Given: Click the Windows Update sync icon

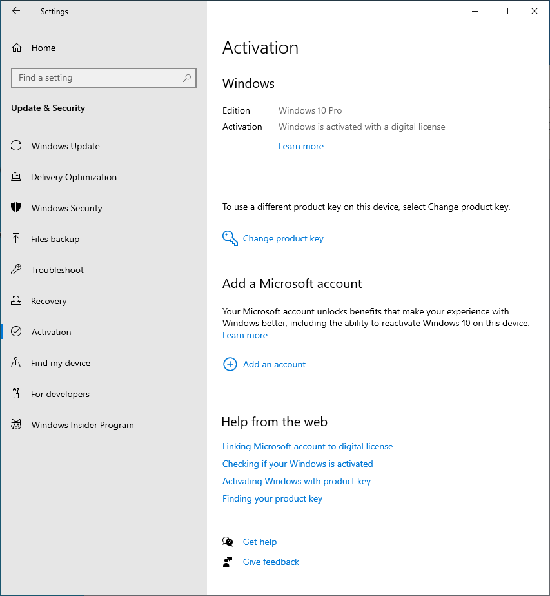Looking at the screenshot, I should (x=16, y=145).
